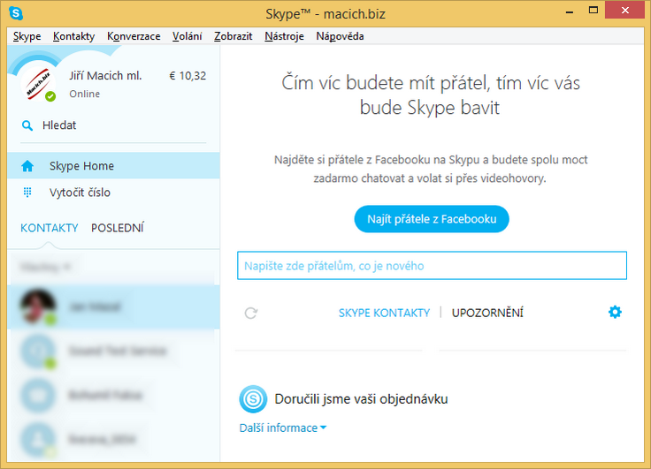Click the € 10,32 credit balance

[187, 76]
